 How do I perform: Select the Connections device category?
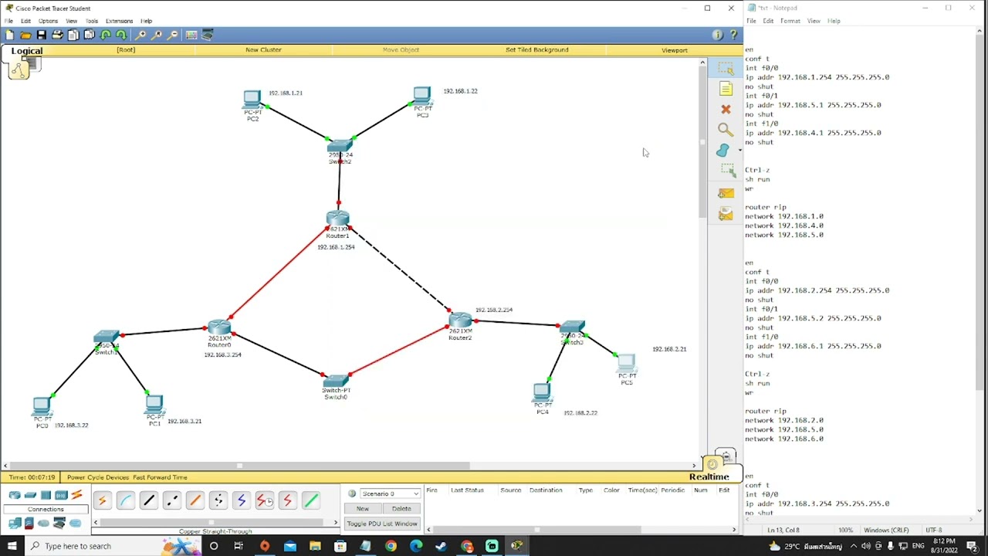click(x=76, y=496)
